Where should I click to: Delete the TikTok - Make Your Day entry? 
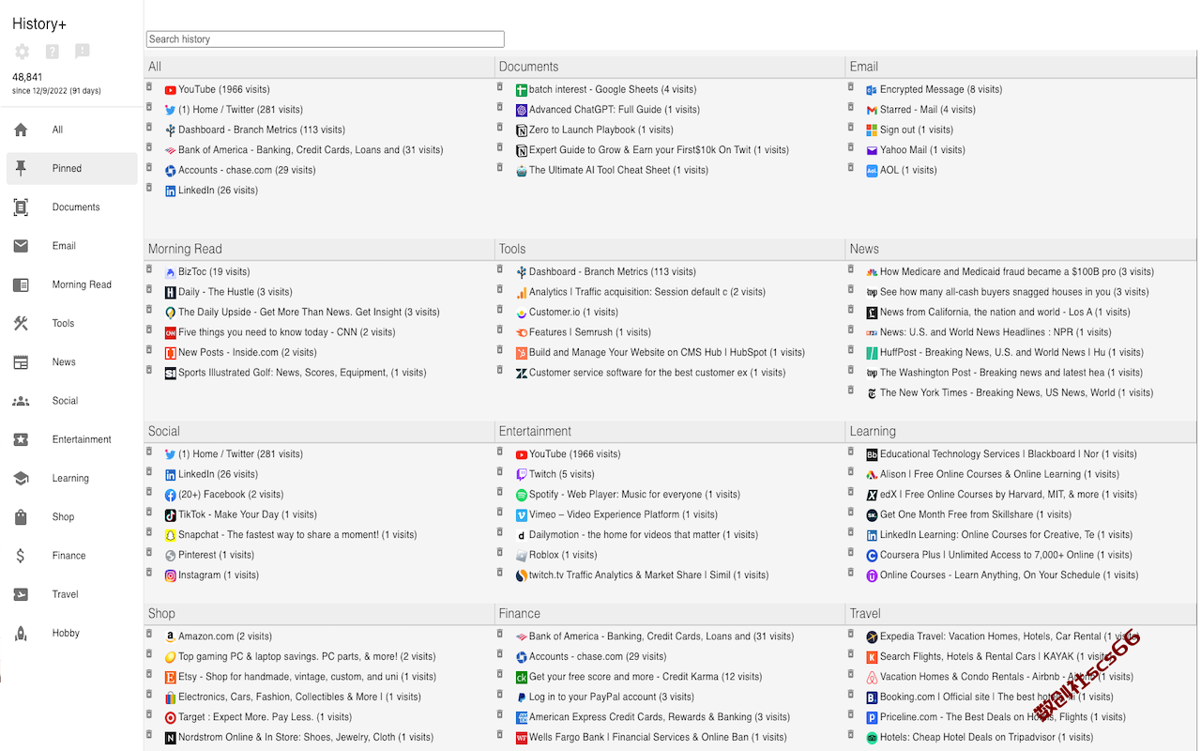pos(149,513)
